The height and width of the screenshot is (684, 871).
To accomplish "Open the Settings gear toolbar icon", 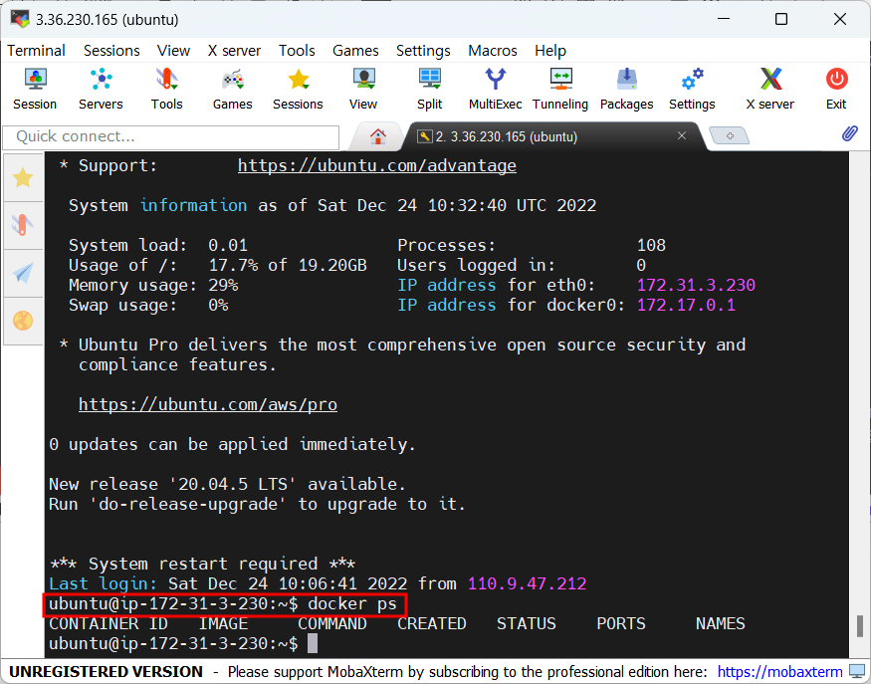I will [x=692, y=89].
